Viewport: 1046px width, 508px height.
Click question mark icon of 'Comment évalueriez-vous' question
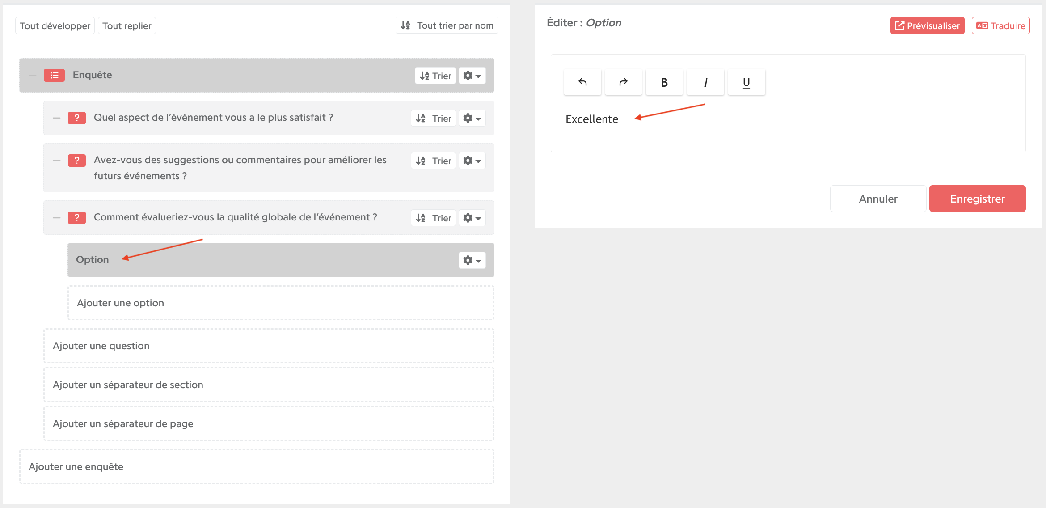[x=77, y=218]
